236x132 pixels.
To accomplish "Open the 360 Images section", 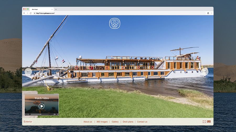I will point(102,122).
